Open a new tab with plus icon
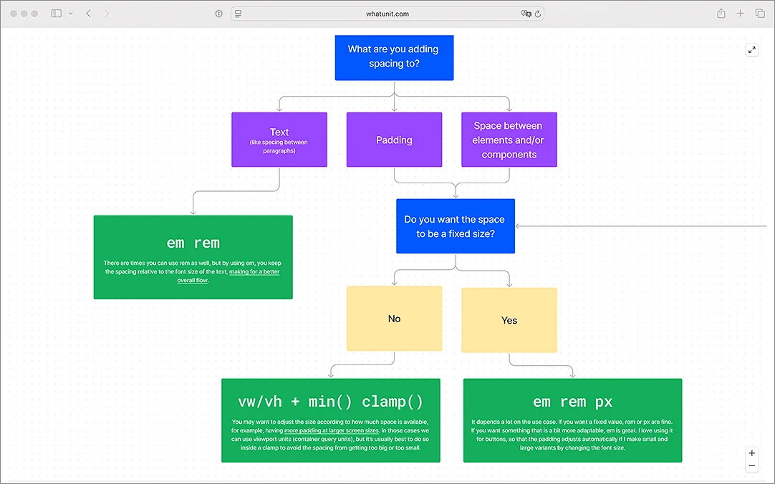This screenshot has width=775, height=484. (740, 14)
